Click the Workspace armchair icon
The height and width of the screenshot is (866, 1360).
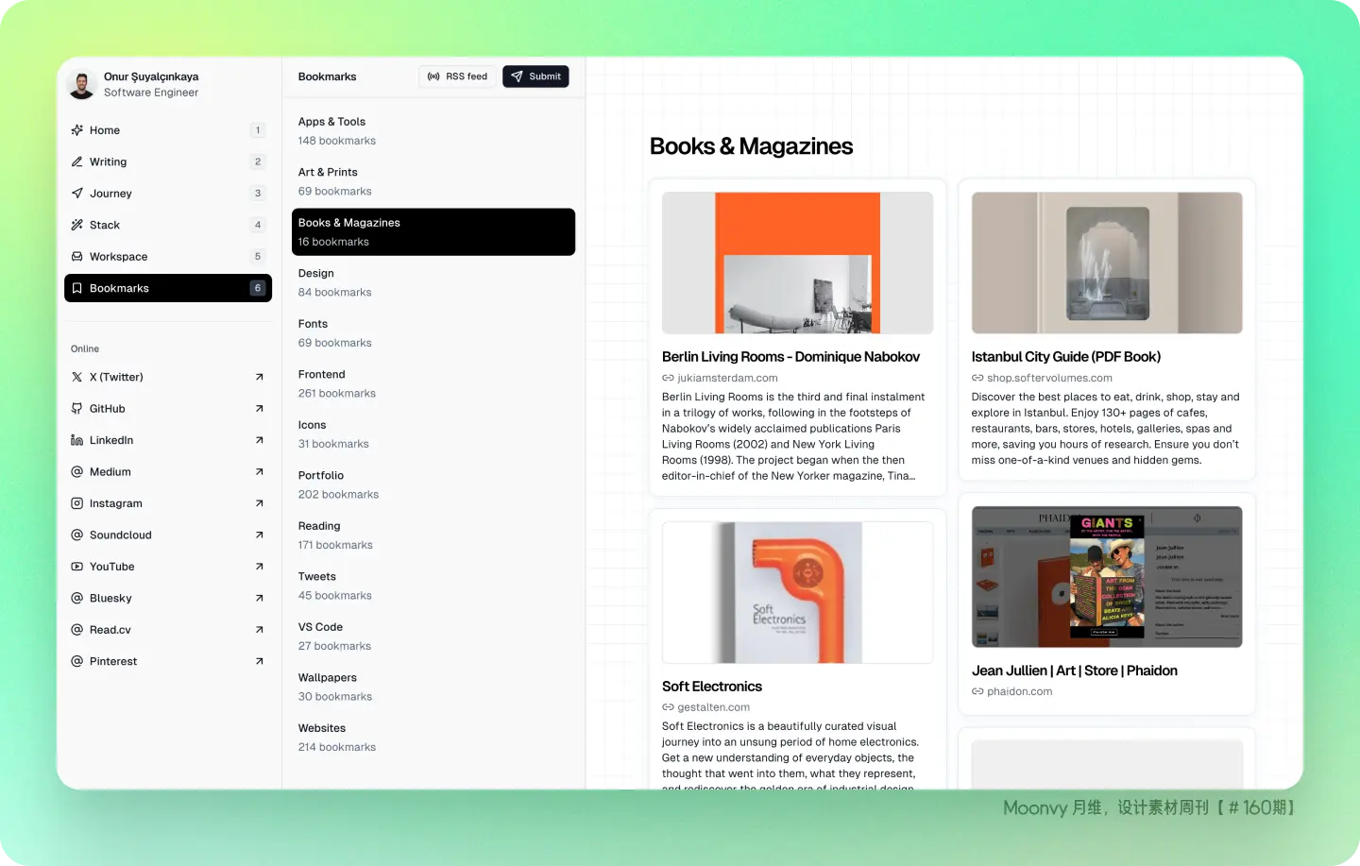pyautogui.click(x=77, y=257)
